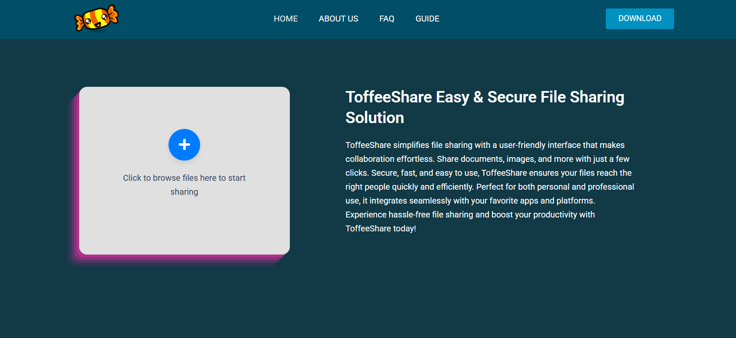The image size is (736, 338).
Task: Click the line starting 'use, it integrates seamlessly'
Action: (470, 201)
